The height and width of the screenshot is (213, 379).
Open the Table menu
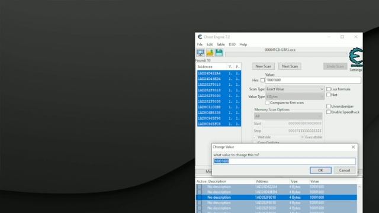click(x=221, y=44)
